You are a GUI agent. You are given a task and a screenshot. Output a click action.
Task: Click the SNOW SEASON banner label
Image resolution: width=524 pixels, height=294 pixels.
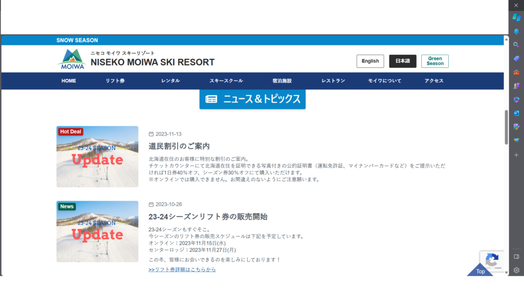(77, 40)
